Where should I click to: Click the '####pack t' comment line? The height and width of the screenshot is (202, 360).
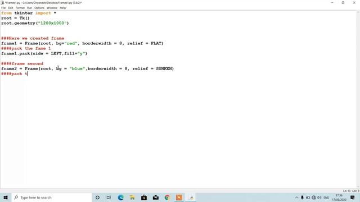pos(14,74)
